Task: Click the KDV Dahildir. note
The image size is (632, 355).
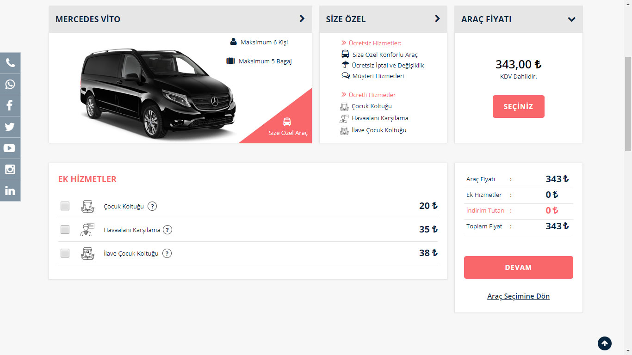Action: (518, 76)
